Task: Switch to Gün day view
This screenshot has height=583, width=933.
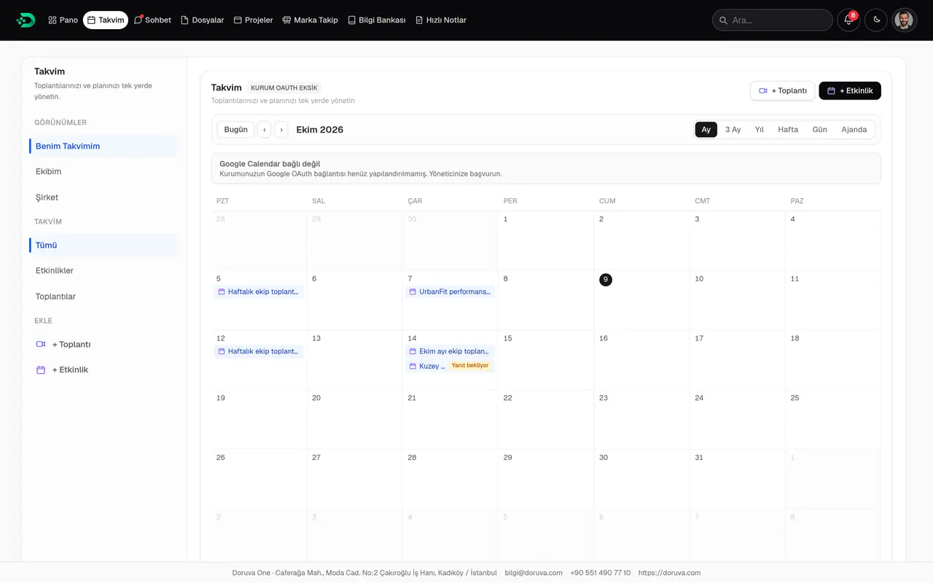Action: tap(820, 130)
